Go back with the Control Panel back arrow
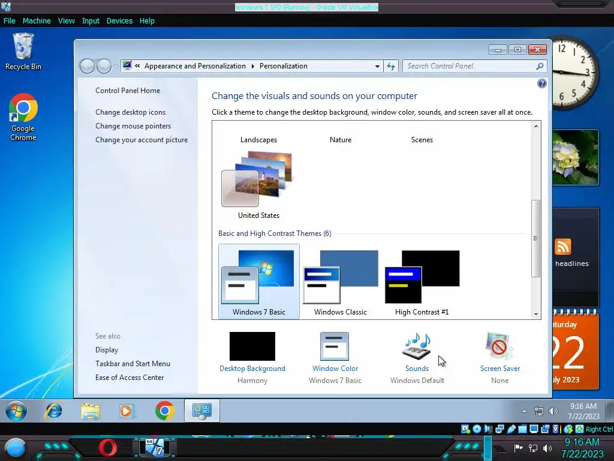Image resolution: width=614 pixels, height=461 pixels. (87, 66)
